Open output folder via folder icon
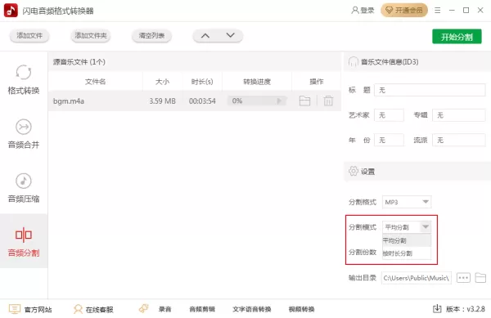491x318 pixels. (480, 278)
